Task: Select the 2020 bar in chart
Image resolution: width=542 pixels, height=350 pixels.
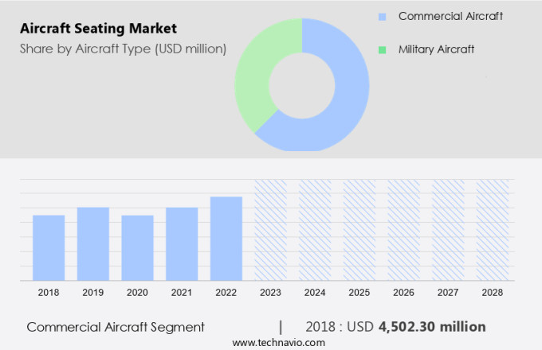Action: click(137, 247)
